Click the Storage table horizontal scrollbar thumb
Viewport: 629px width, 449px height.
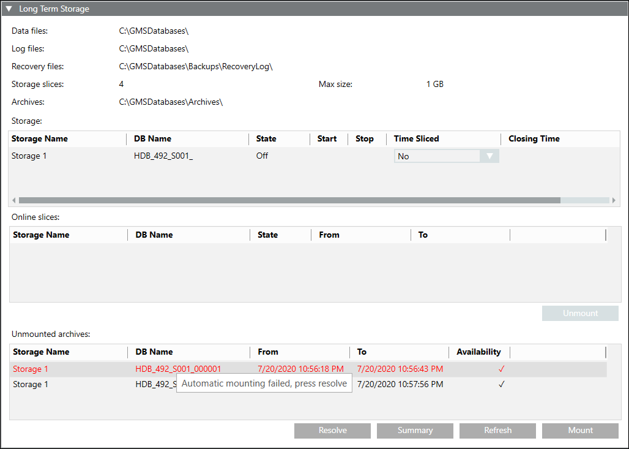[x=289, y=200]
